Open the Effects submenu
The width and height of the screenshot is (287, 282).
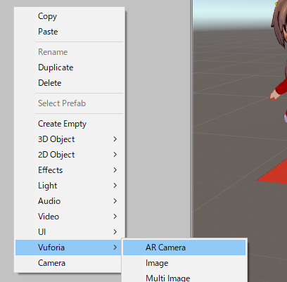click(x=70, y=170)
